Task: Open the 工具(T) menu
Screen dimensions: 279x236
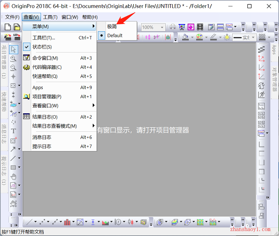Action: [x=50, y=17]
